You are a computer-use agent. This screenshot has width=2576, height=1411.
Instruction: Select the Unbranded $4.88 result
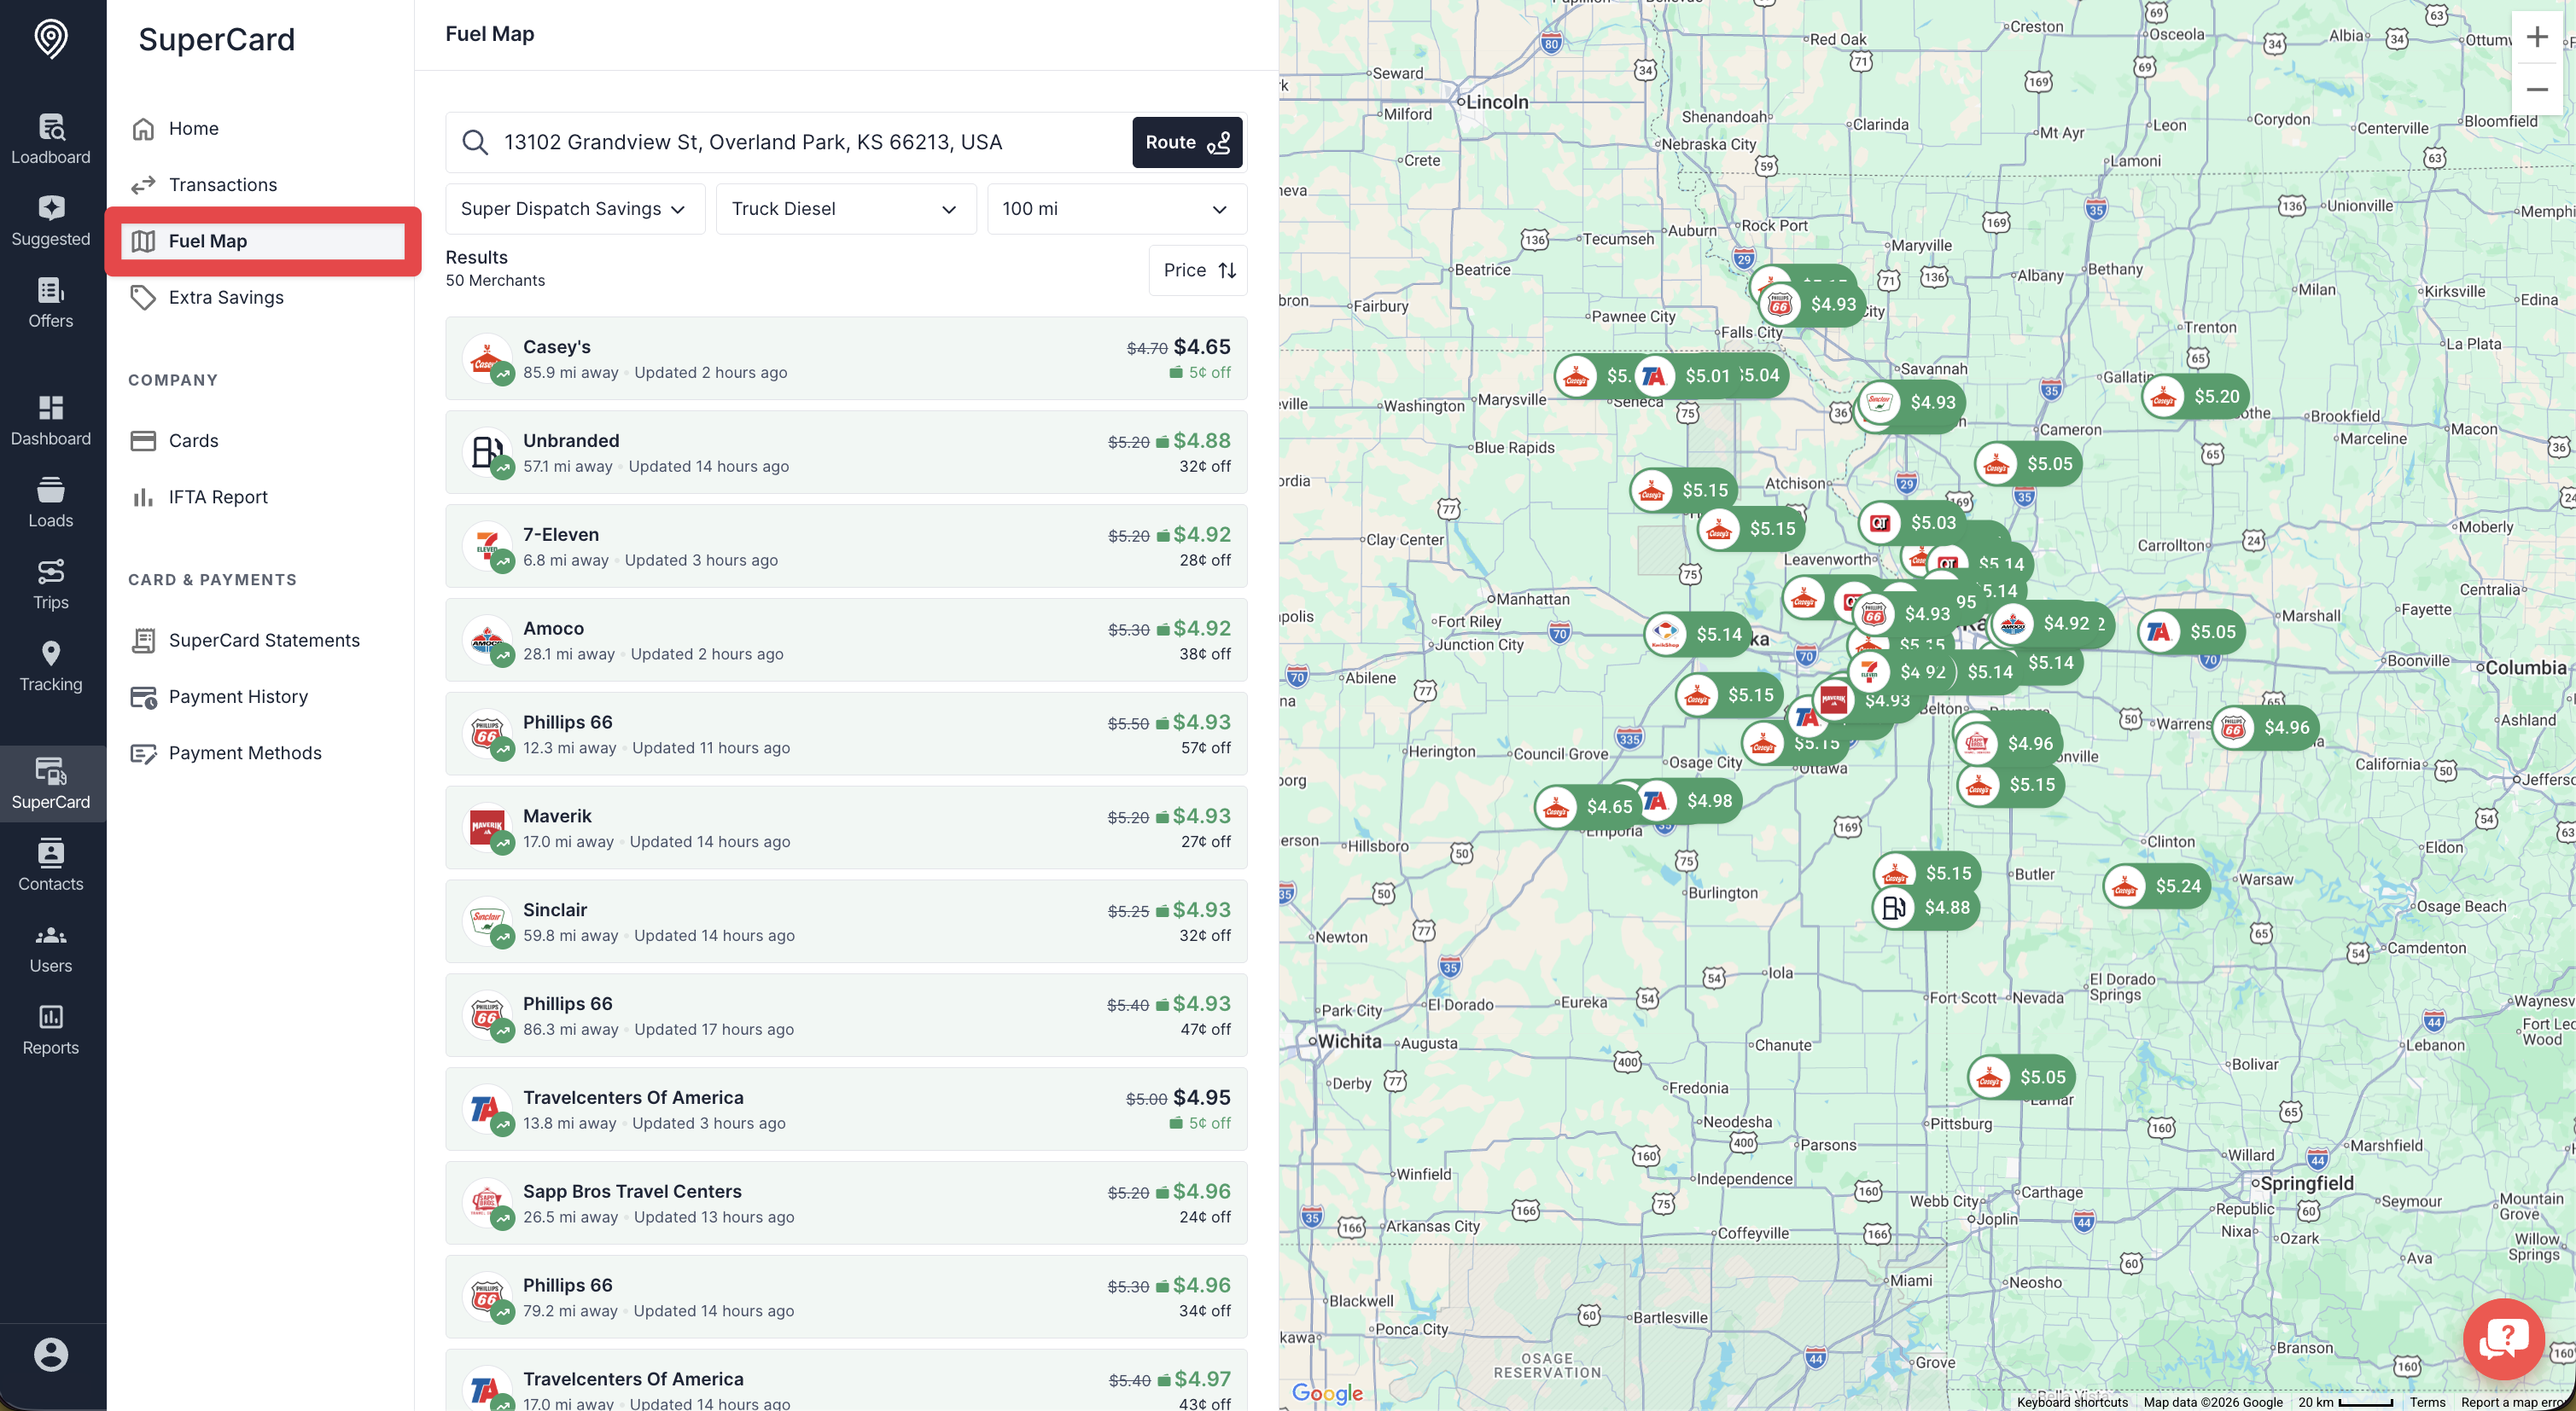846,453
